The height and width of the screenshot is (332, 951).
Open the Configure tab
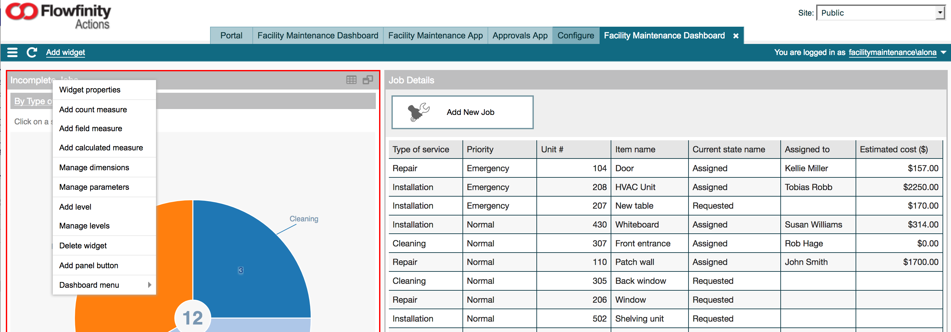(575, 36)
